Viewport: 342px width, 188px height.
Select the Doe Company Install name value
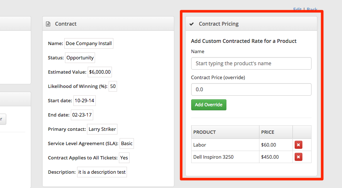tap(89, 44)
